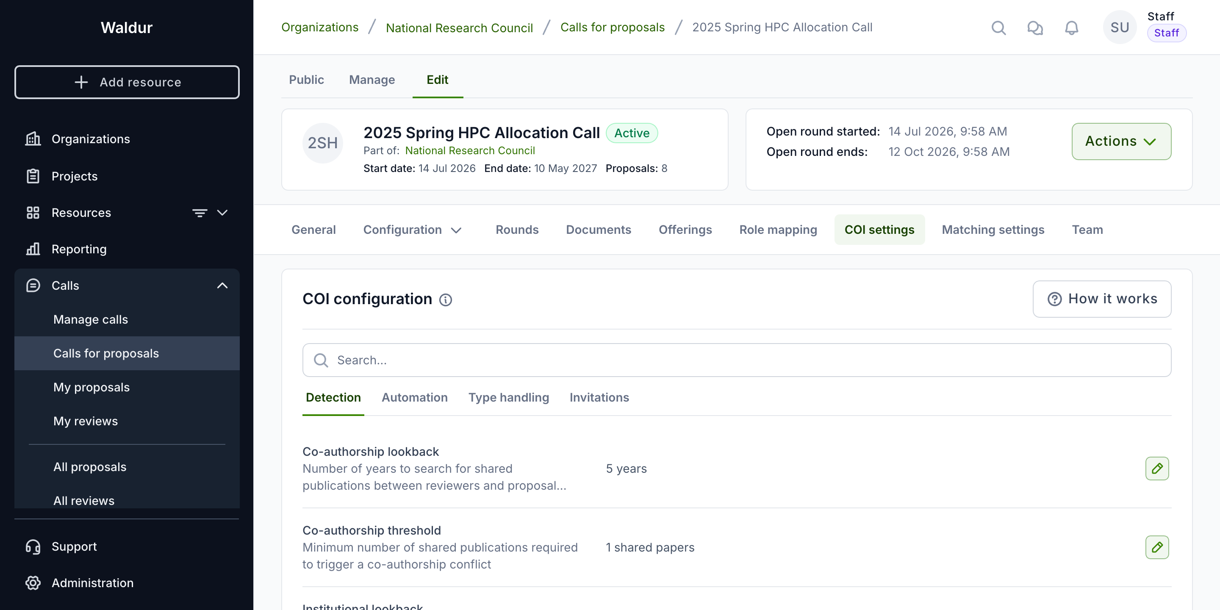
Task: Click the Administration gear icon in sidebar
Action: [x=33, y=583]
